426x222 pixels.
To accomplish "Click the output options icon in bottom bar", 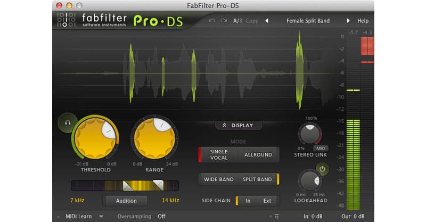I will 276,216.
